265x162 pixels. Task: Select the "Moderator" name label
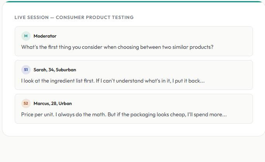pyautogui.click(x=45, y=36)
